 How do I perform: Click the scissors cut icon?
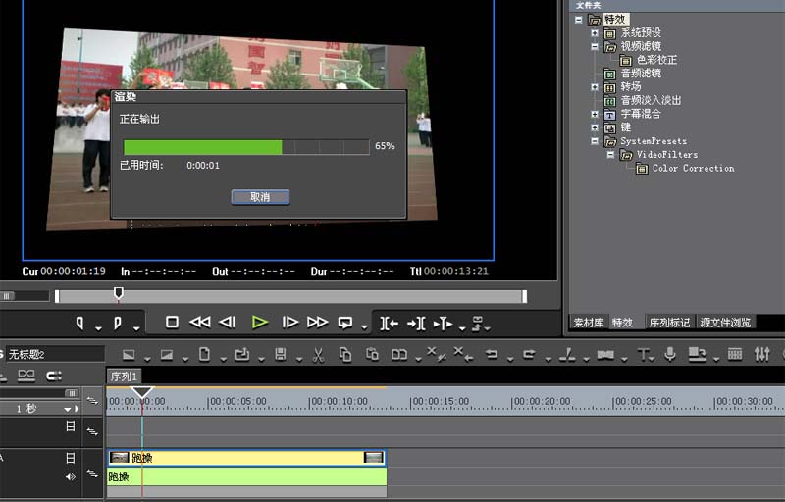[318, 354]
